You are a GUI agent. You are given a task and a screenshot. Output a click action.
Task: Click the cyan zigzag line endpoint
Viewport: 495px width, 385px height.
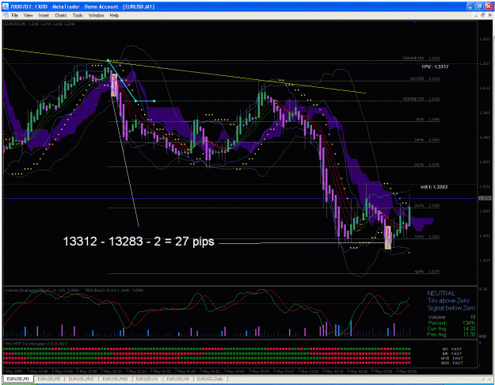[154, 101]
